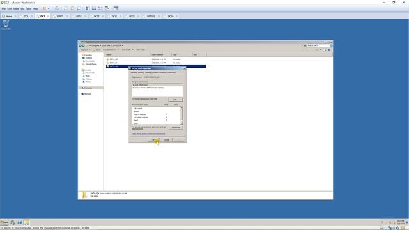Click the Explorer help icon
Image resolution: width=409 pixels, height=230 pixels.
(x=329, y=50)
